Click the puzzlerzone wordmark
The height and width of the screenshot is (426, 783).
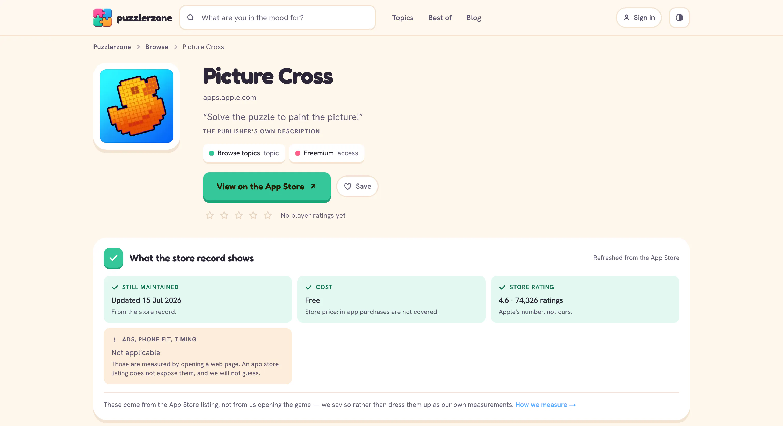coord(144,18)
